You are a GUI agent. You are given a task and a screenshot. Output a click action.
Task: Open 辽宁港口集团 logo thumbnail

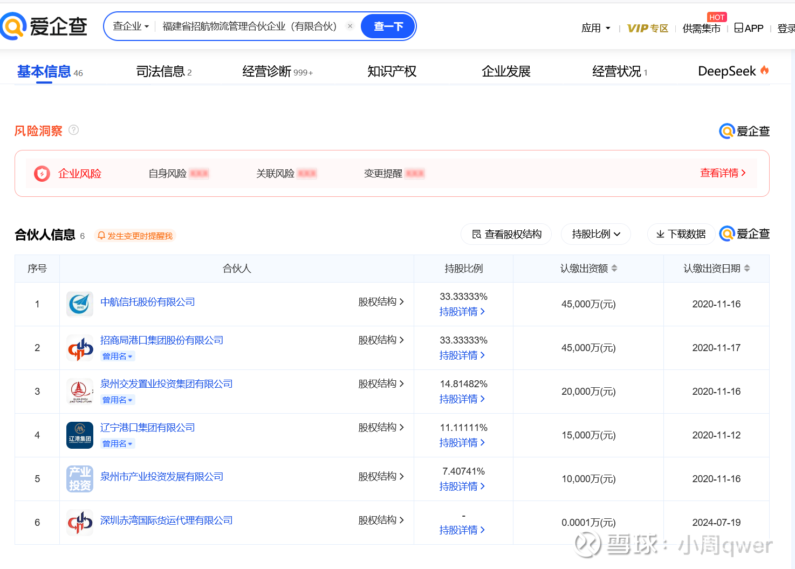tap(80, 435)
